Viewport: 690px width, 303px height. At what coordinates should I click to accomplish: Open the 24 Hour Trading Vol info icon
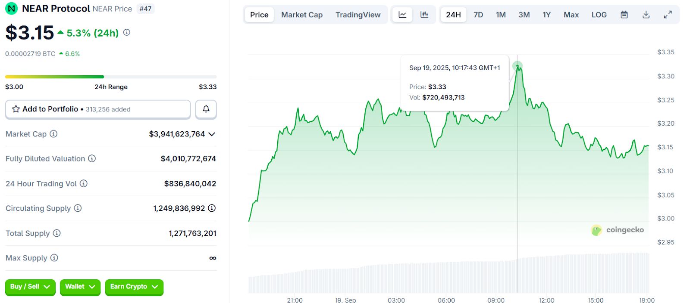click(x=84, y=183)
